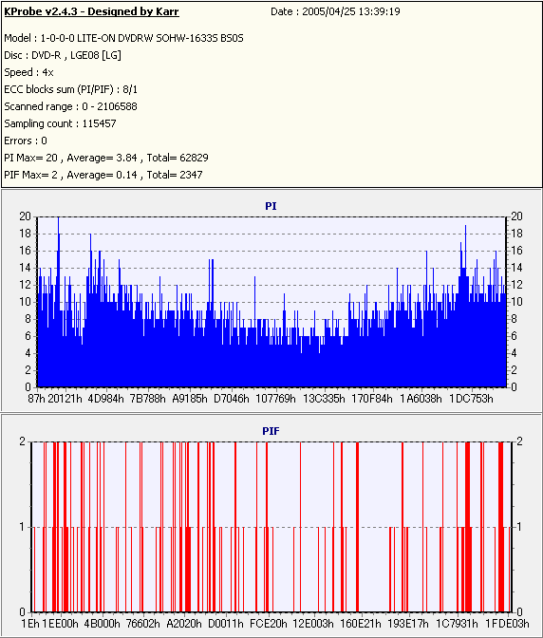Click the Sampling count line
543x638 pixels.
point(60,123)
